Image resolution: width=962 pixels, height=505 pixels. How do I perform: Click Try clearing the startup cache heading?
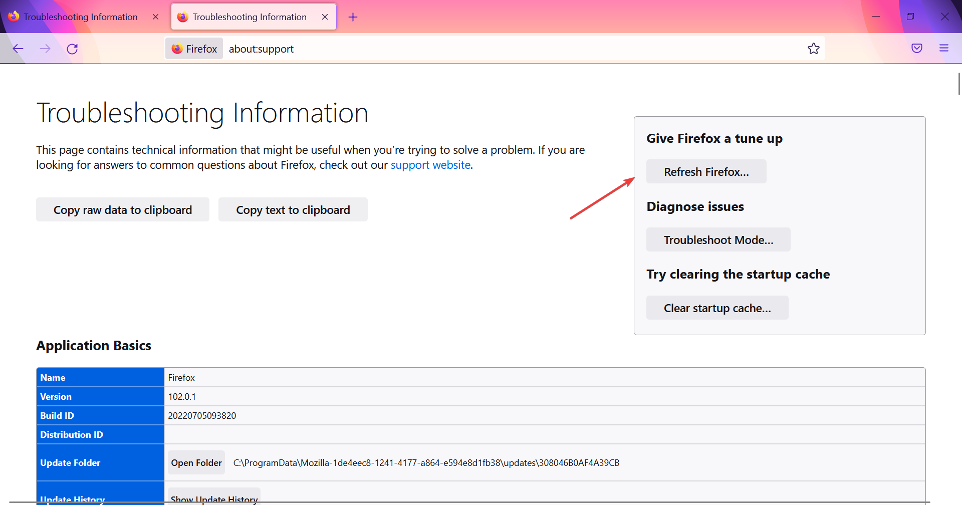tap(738, 274)
